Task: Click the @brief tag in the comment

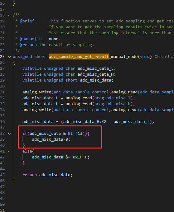Action: 27,21
